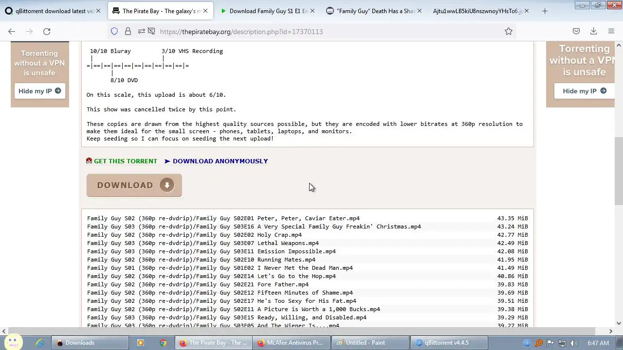Select S02E17 He's Too Sexy for His Fat.mp4
The image size is (623, 350).
click(x=308, y=301)
